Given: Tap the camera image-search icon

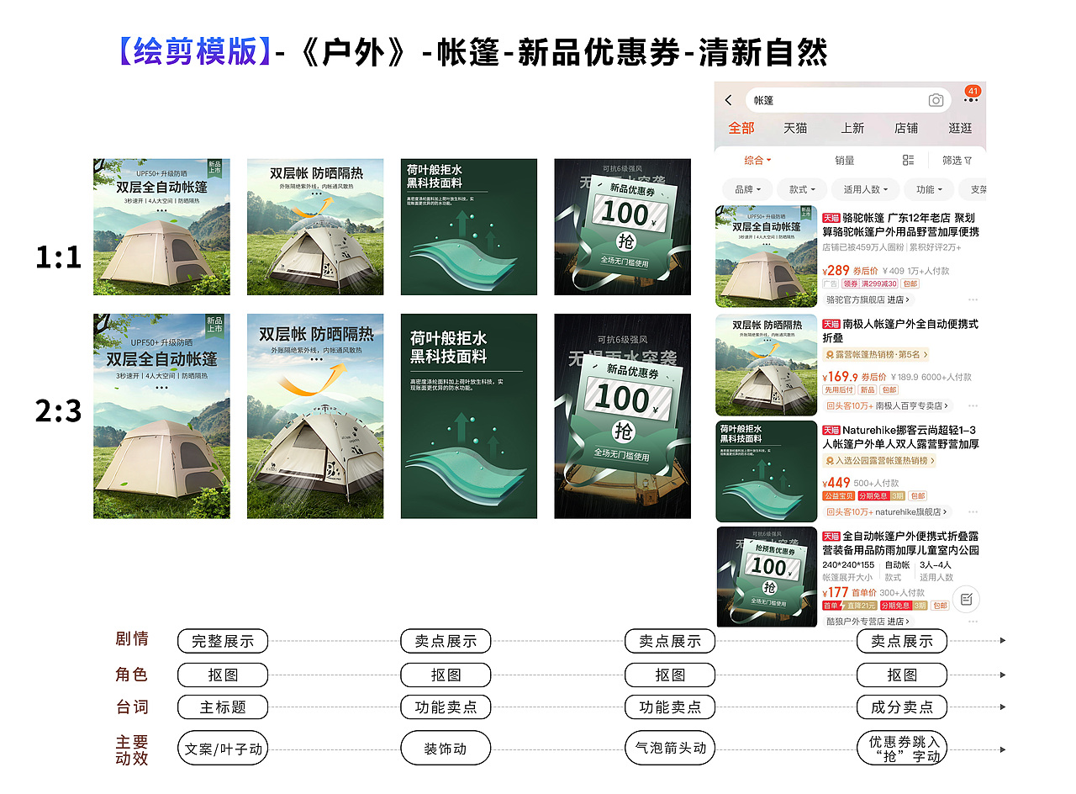Looking at the screenshot, I should click(936, 101).
